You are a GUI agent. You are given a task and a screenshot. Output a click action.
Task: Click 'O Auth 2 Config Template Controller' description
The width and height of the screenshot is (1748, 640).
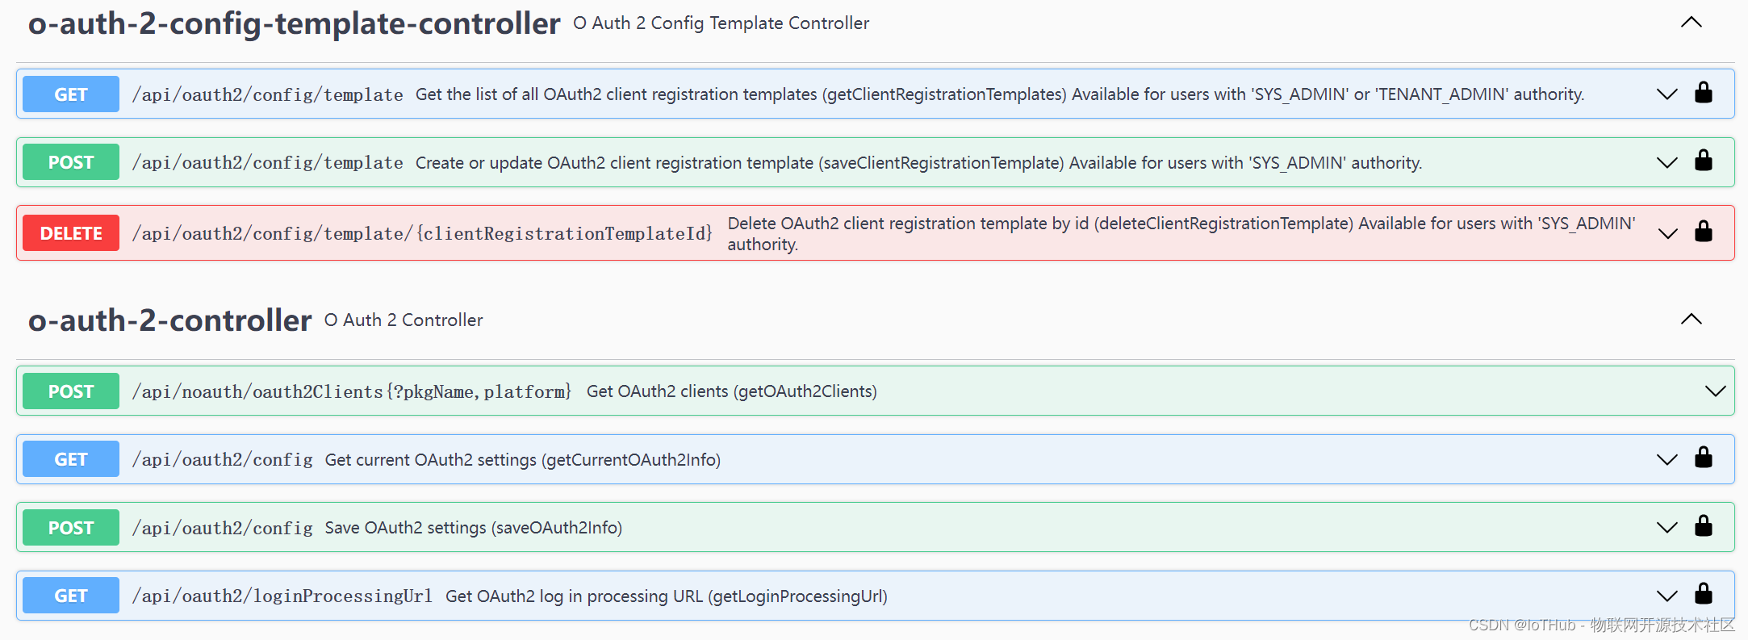[721, 23]
